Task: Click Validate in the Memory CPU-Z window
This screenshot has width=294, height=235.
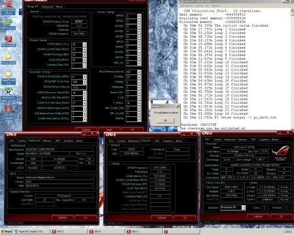Action: [161, 217]
